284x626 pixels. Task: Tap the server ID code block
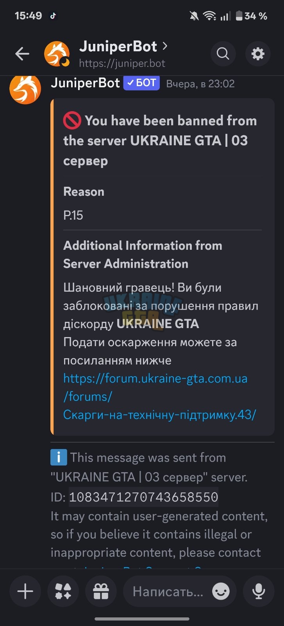click(x=143, y=497)
